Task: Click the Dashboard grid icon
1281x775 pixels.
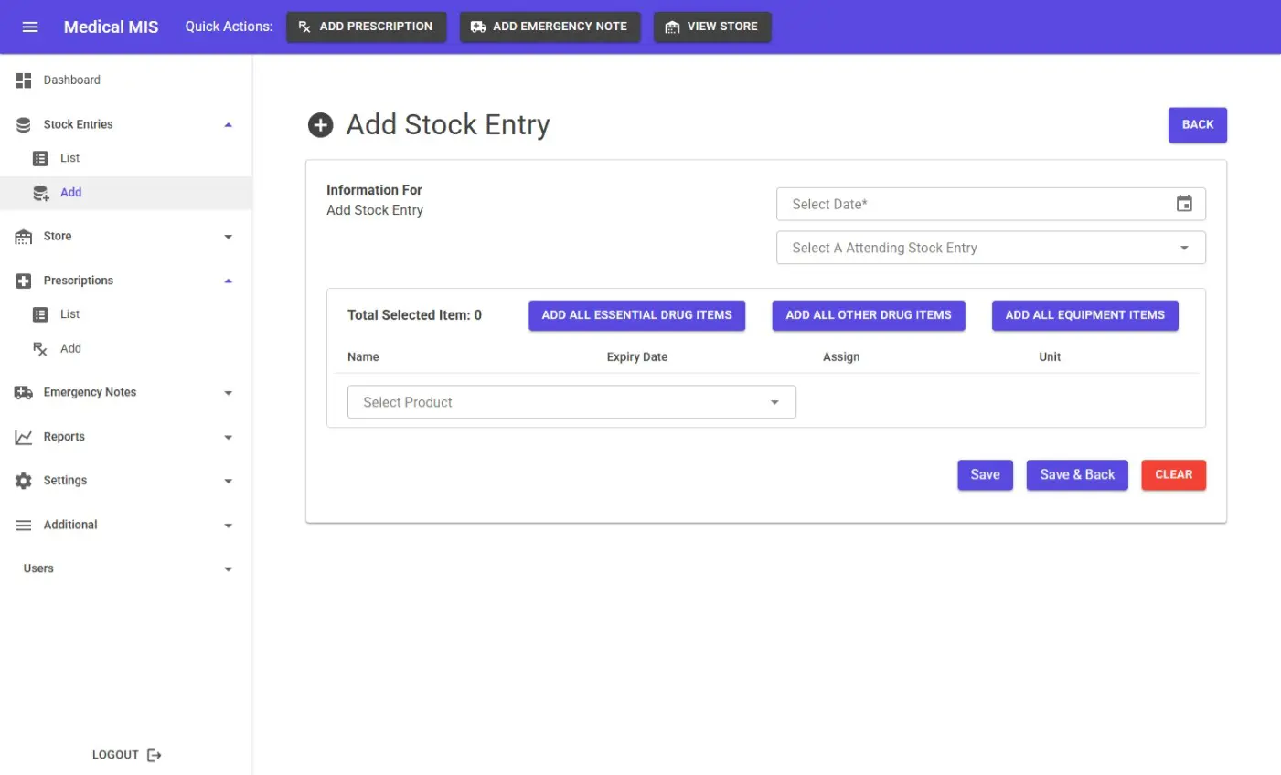Action: pyautogui.click(x=24, y=80)
